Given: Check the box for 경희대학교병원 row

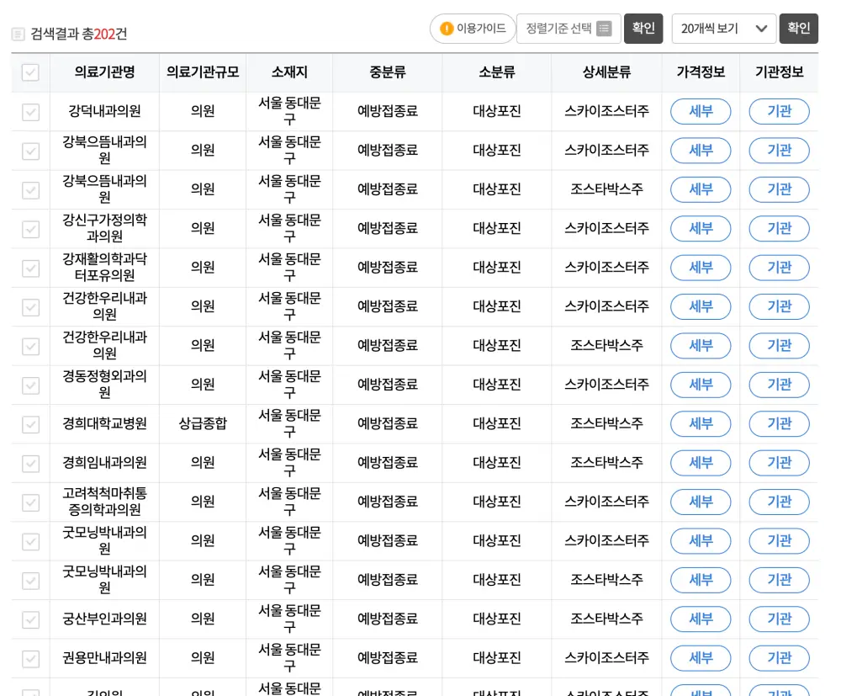Looking at the screenshot, I should [30, 424].
